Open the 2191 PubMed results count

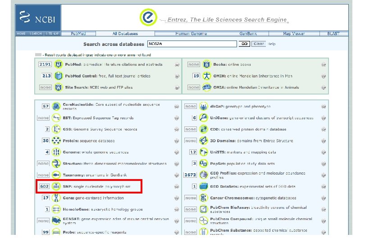45,64
